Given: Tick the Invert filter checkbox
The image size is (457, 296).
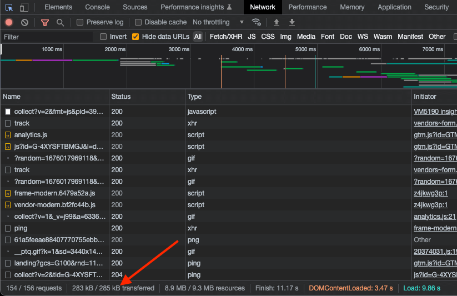Looking at the screenshot, I should click(103, 37).
